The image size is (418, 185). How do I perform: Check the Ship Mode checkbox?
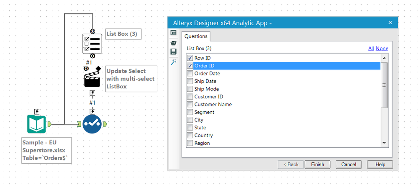click(x=190, y=89)
